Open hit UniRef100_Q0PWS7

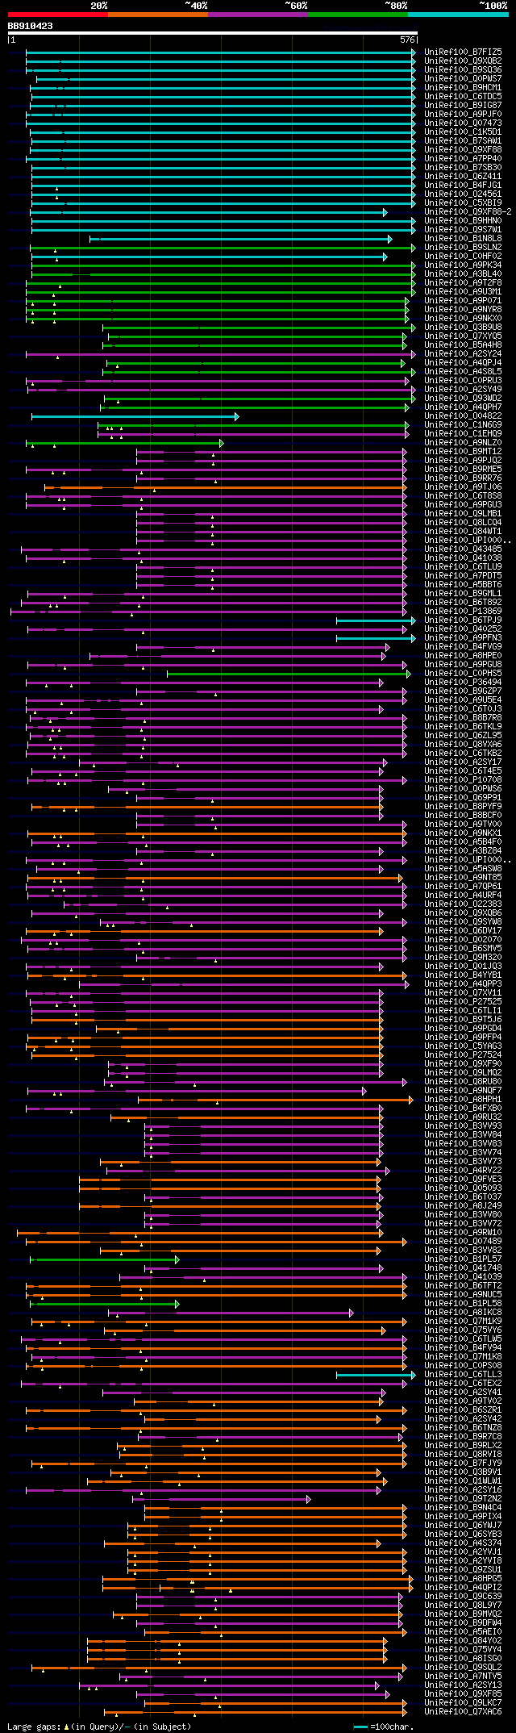click(463, 78)
